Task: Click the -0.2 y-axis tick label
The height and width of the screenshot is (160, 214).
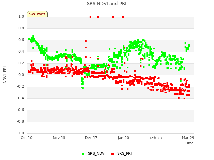Action: pos(20,87)
